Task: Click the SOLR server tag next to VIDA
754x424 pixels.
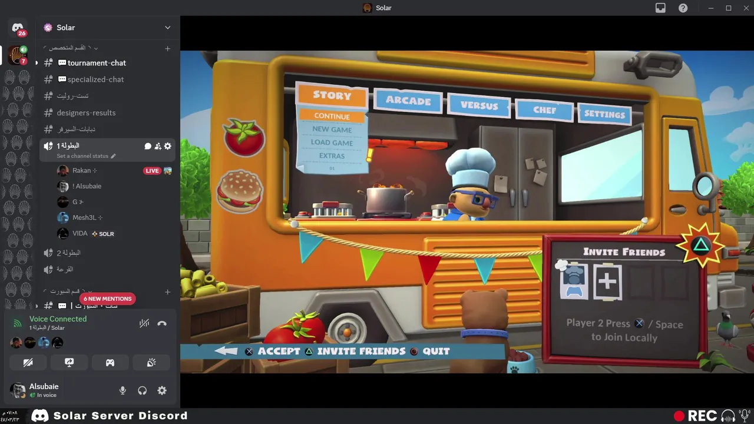Action: [103, 234]
